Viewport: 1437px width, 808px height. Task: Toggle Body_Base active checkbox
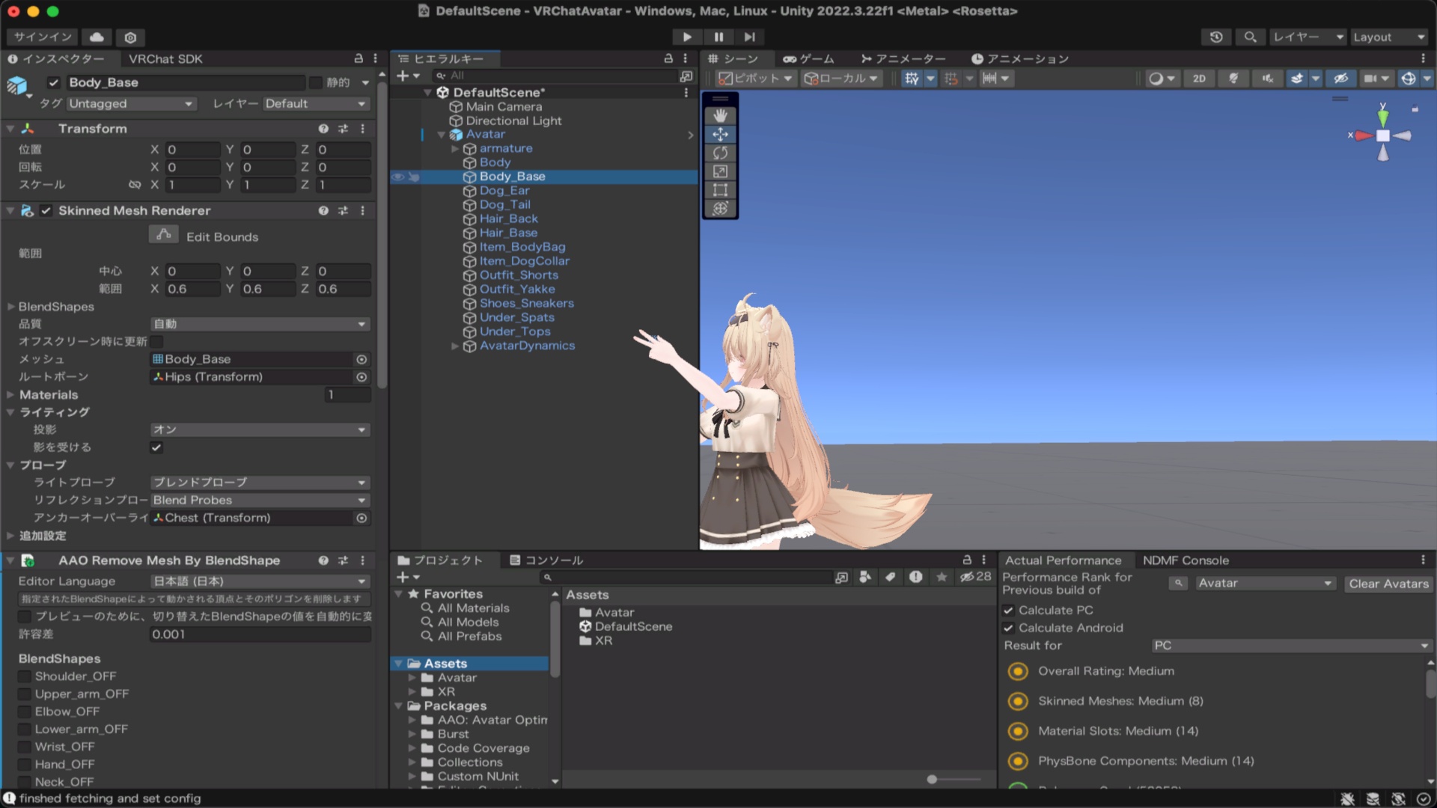(x=53, y=82)
